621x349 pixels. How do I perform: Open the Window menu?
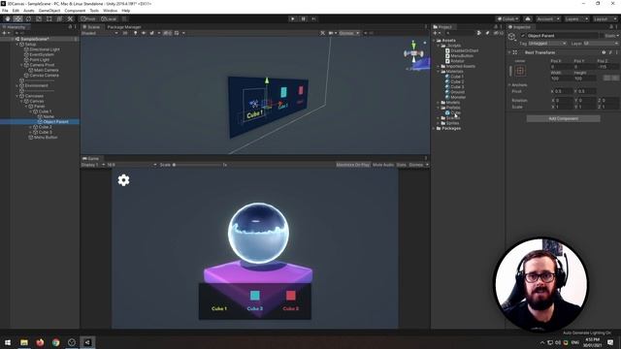[x=110, y=11]
